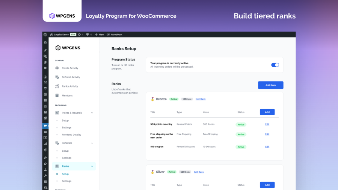
Task: Open Referral Activity page
Action: (71, 77)
